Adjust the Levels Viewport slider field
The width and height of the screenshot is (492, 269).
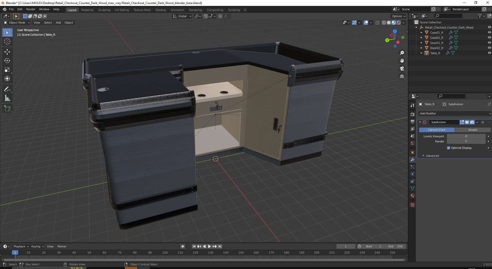click(x=466, y=136)
